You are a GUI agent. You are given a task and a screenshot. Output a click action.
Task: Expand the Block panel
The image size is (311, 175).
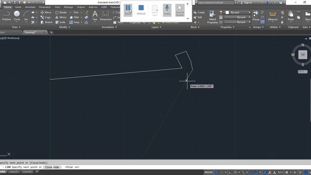(195, 27)
